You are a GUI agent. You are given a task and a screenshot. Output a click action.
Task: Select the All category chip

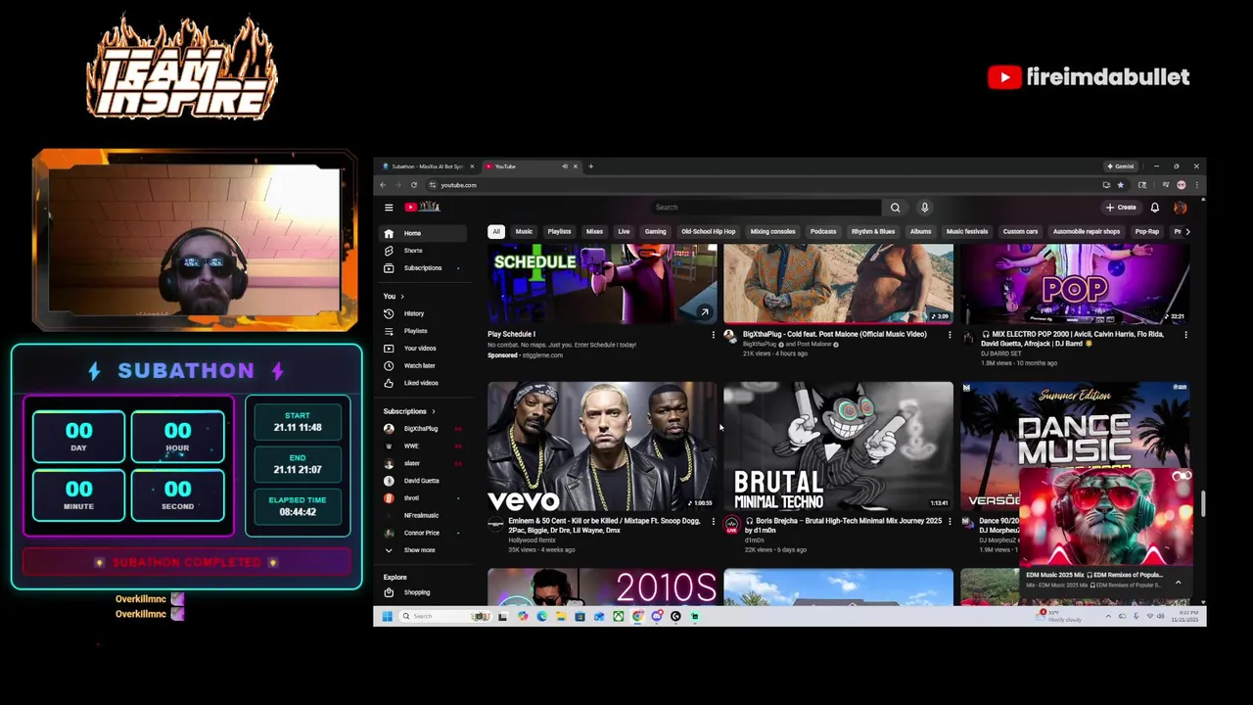pyautogui.click(x=496, y=232)
